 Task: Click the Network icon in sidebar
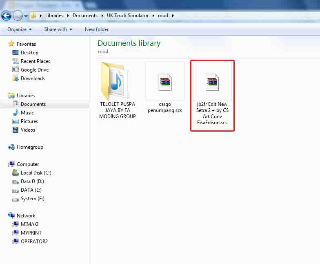click(x=11, y=215)
